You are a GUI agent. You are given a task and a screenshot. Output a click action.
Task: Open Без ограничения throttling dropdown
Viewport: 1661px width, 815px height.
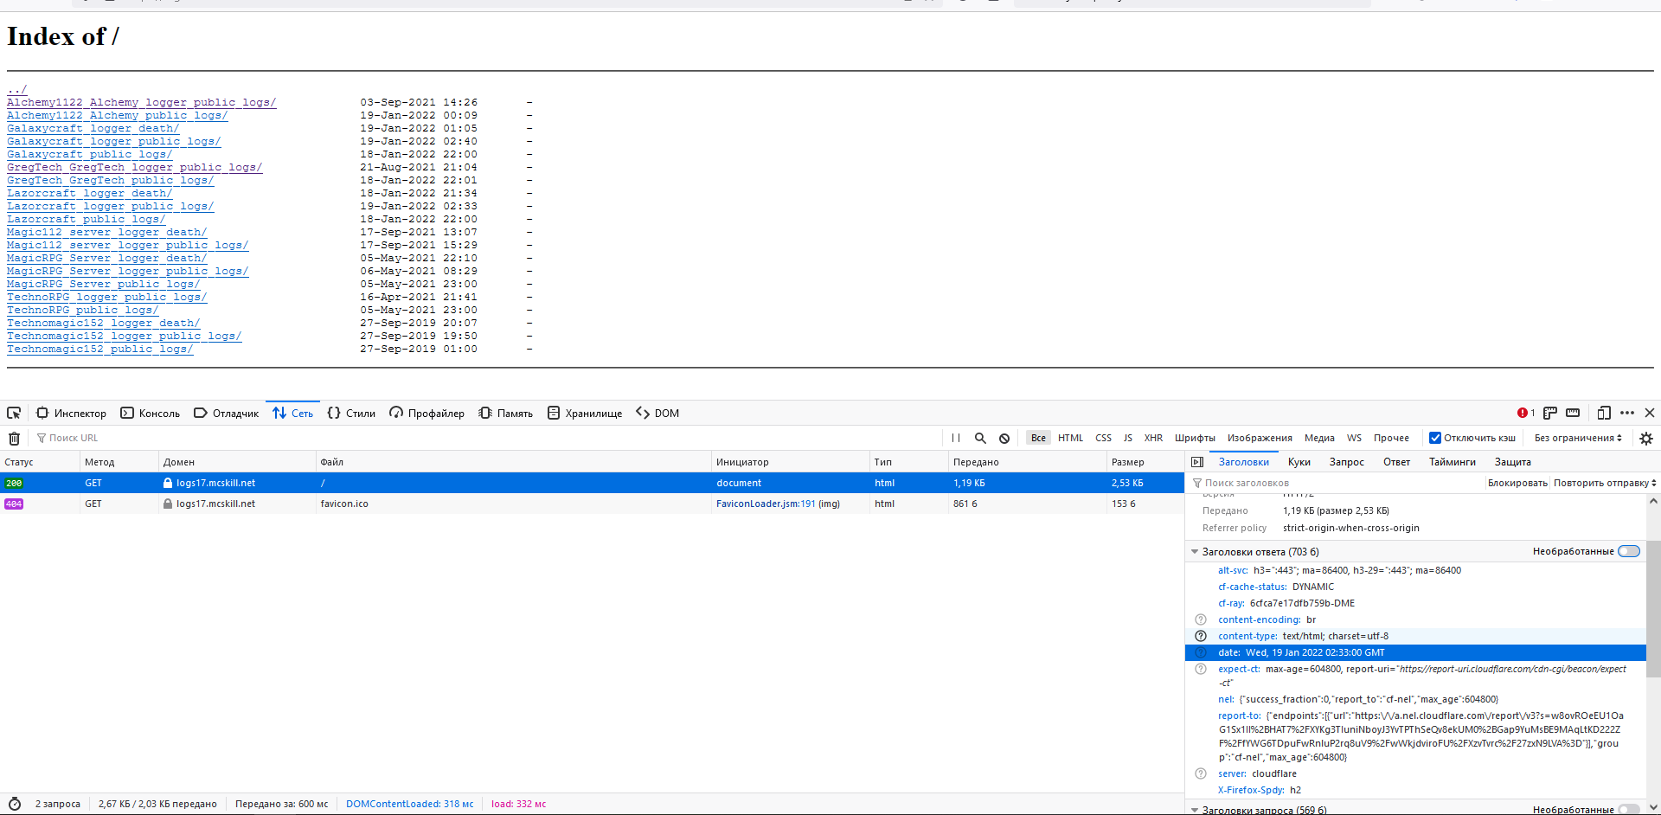click(x=1578, y=438)
